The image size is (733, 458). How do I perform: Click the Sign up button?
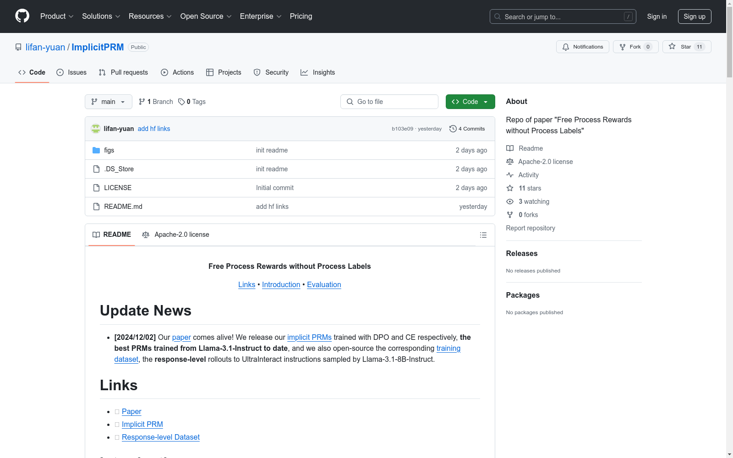(x=695, y=16)
